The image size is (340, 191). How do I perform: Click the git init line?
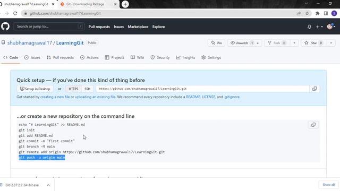point(27,130)
